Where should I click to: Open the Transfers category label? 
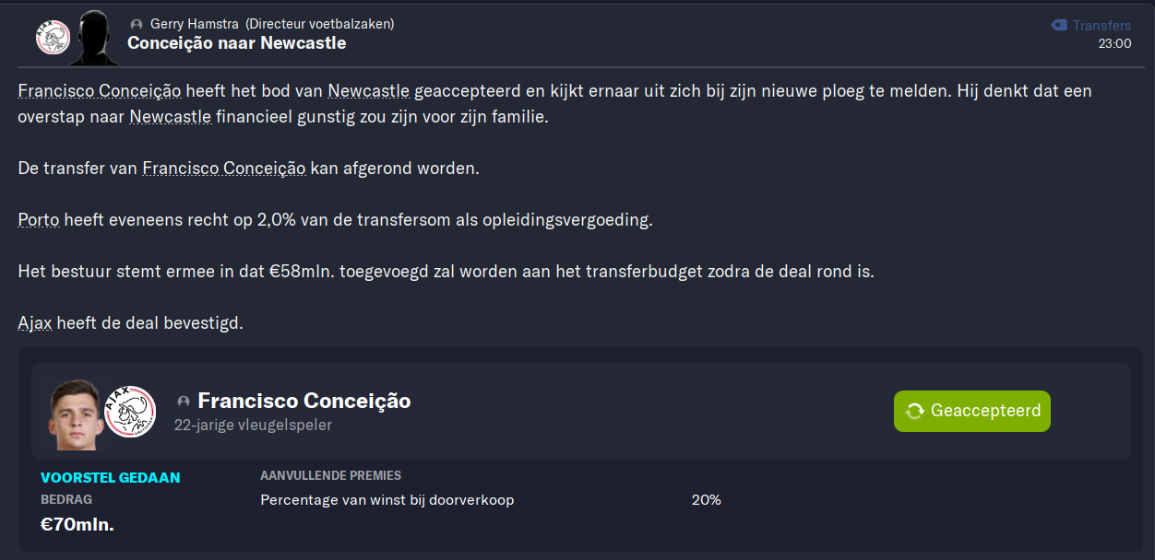(1101, 26)
